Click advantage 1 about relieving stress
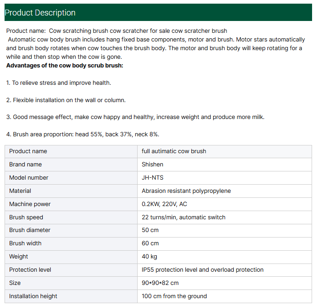The height and width of the screenshot is (305, 318). [59, 83]
